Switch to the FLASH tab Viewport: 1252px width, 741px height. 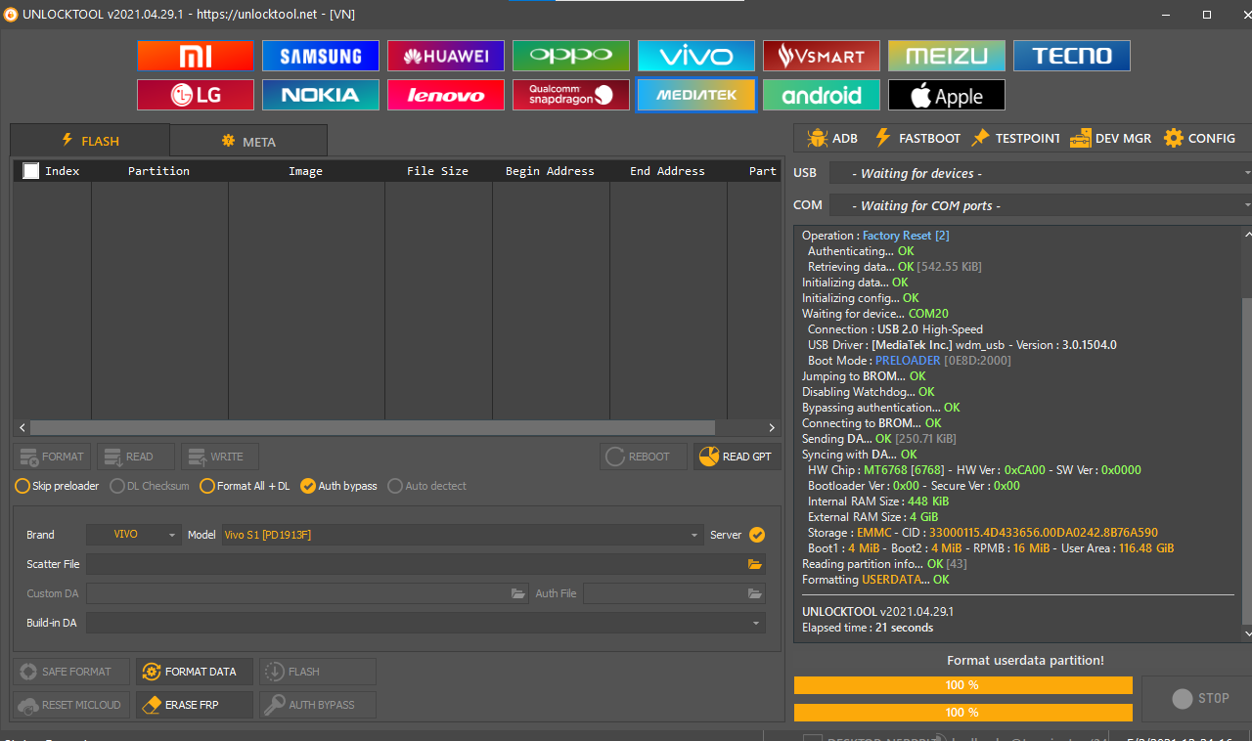[90, 141]
